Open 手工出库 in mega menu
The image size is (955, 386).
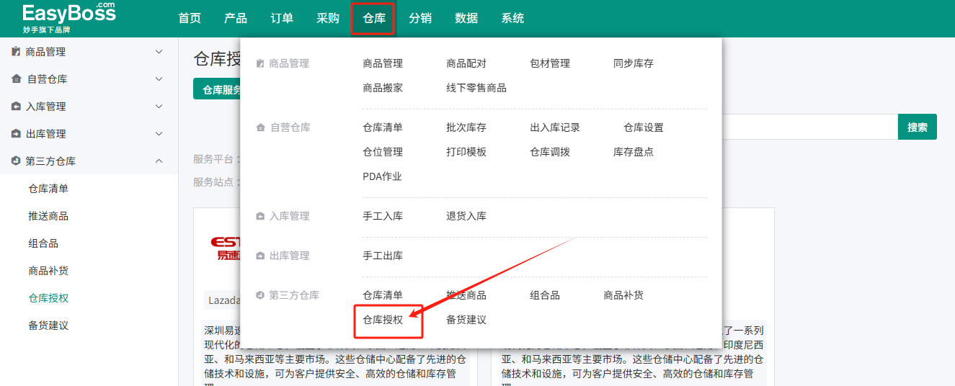point(383,256)
